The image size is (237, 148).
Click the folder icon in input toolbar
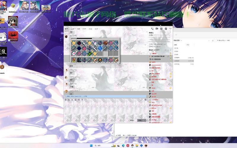(76, 100)
